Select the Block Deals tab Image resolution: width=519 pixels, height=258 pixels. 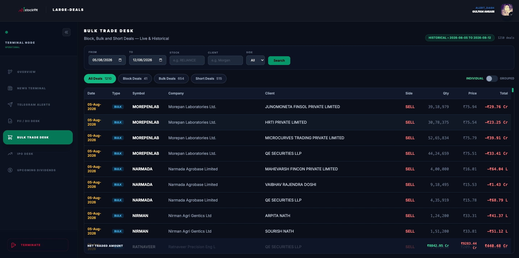(x=135, y=79)
